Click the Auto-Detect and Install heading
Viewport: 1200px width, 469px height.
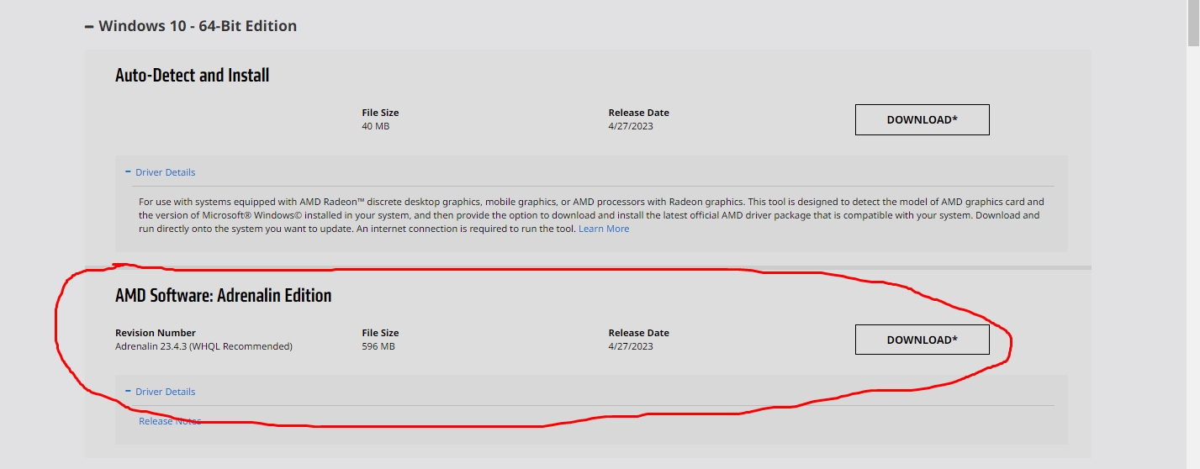pos(193,76)
